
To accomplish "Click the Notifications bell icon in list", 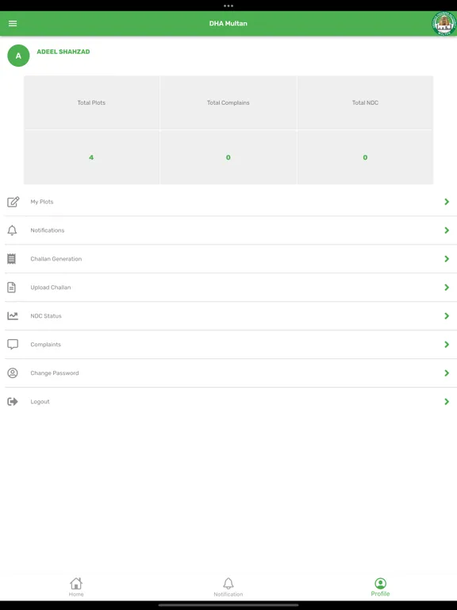I will click(x=13, y=230).
